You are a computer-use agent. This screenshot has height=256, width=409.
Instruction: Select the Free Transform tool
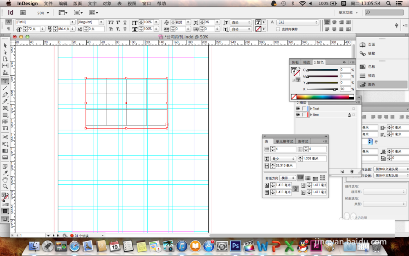coord(5,144)
